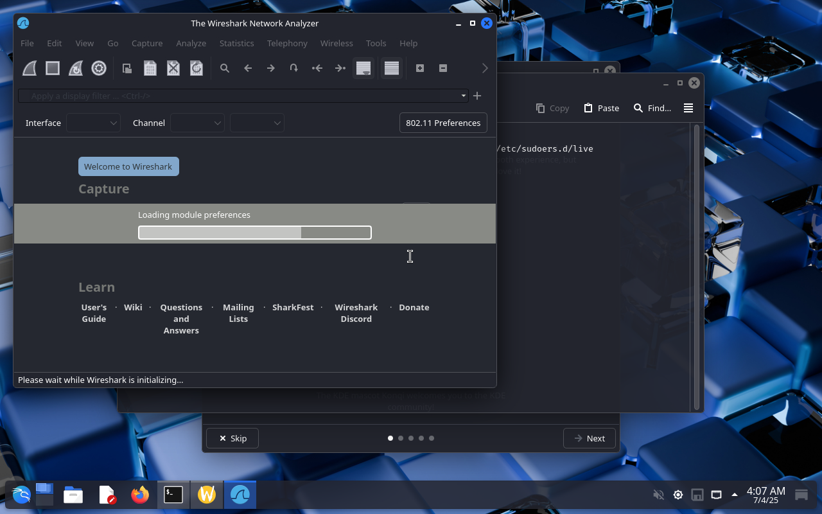Launch Firefox from the taskbar
The image size is (822, 514).
click(140, 495)
